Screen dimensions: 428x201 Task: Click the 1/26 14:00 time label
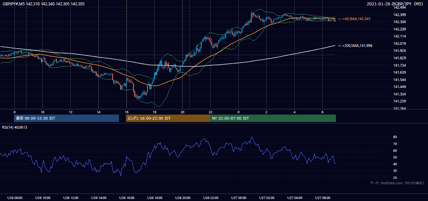point(98,198)
